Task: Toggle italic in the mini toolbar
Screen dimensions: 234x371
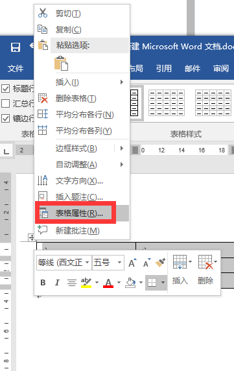Action: pos(57,282)
